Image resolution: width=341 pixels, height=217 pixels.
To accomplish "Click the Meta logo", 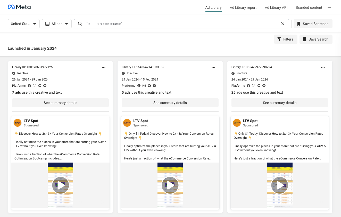I will point(19,7).
